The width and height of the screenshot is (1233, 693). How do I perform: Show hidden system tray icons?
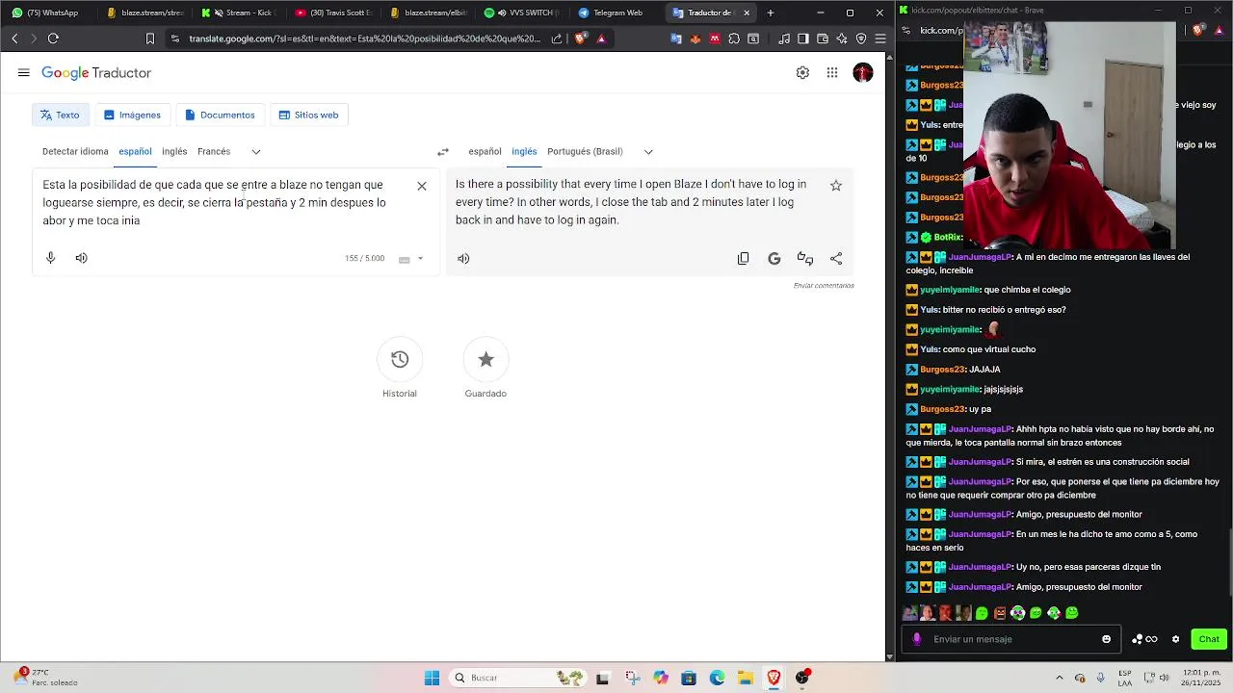pyautogui.click(x=1060, y=678)
